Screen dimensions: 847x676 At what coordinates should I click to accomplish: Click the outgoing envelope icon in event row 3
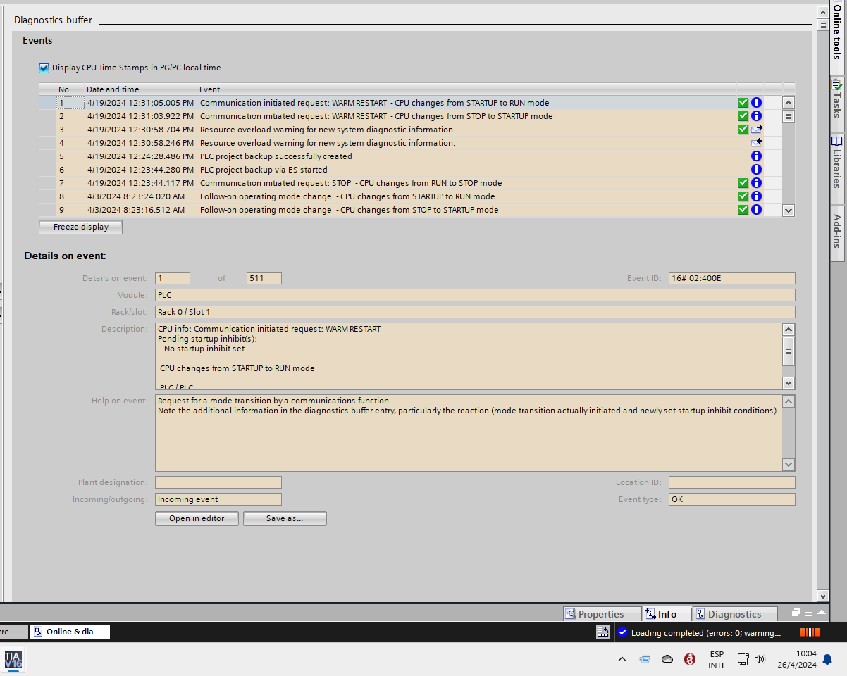[x=756, y=130]
